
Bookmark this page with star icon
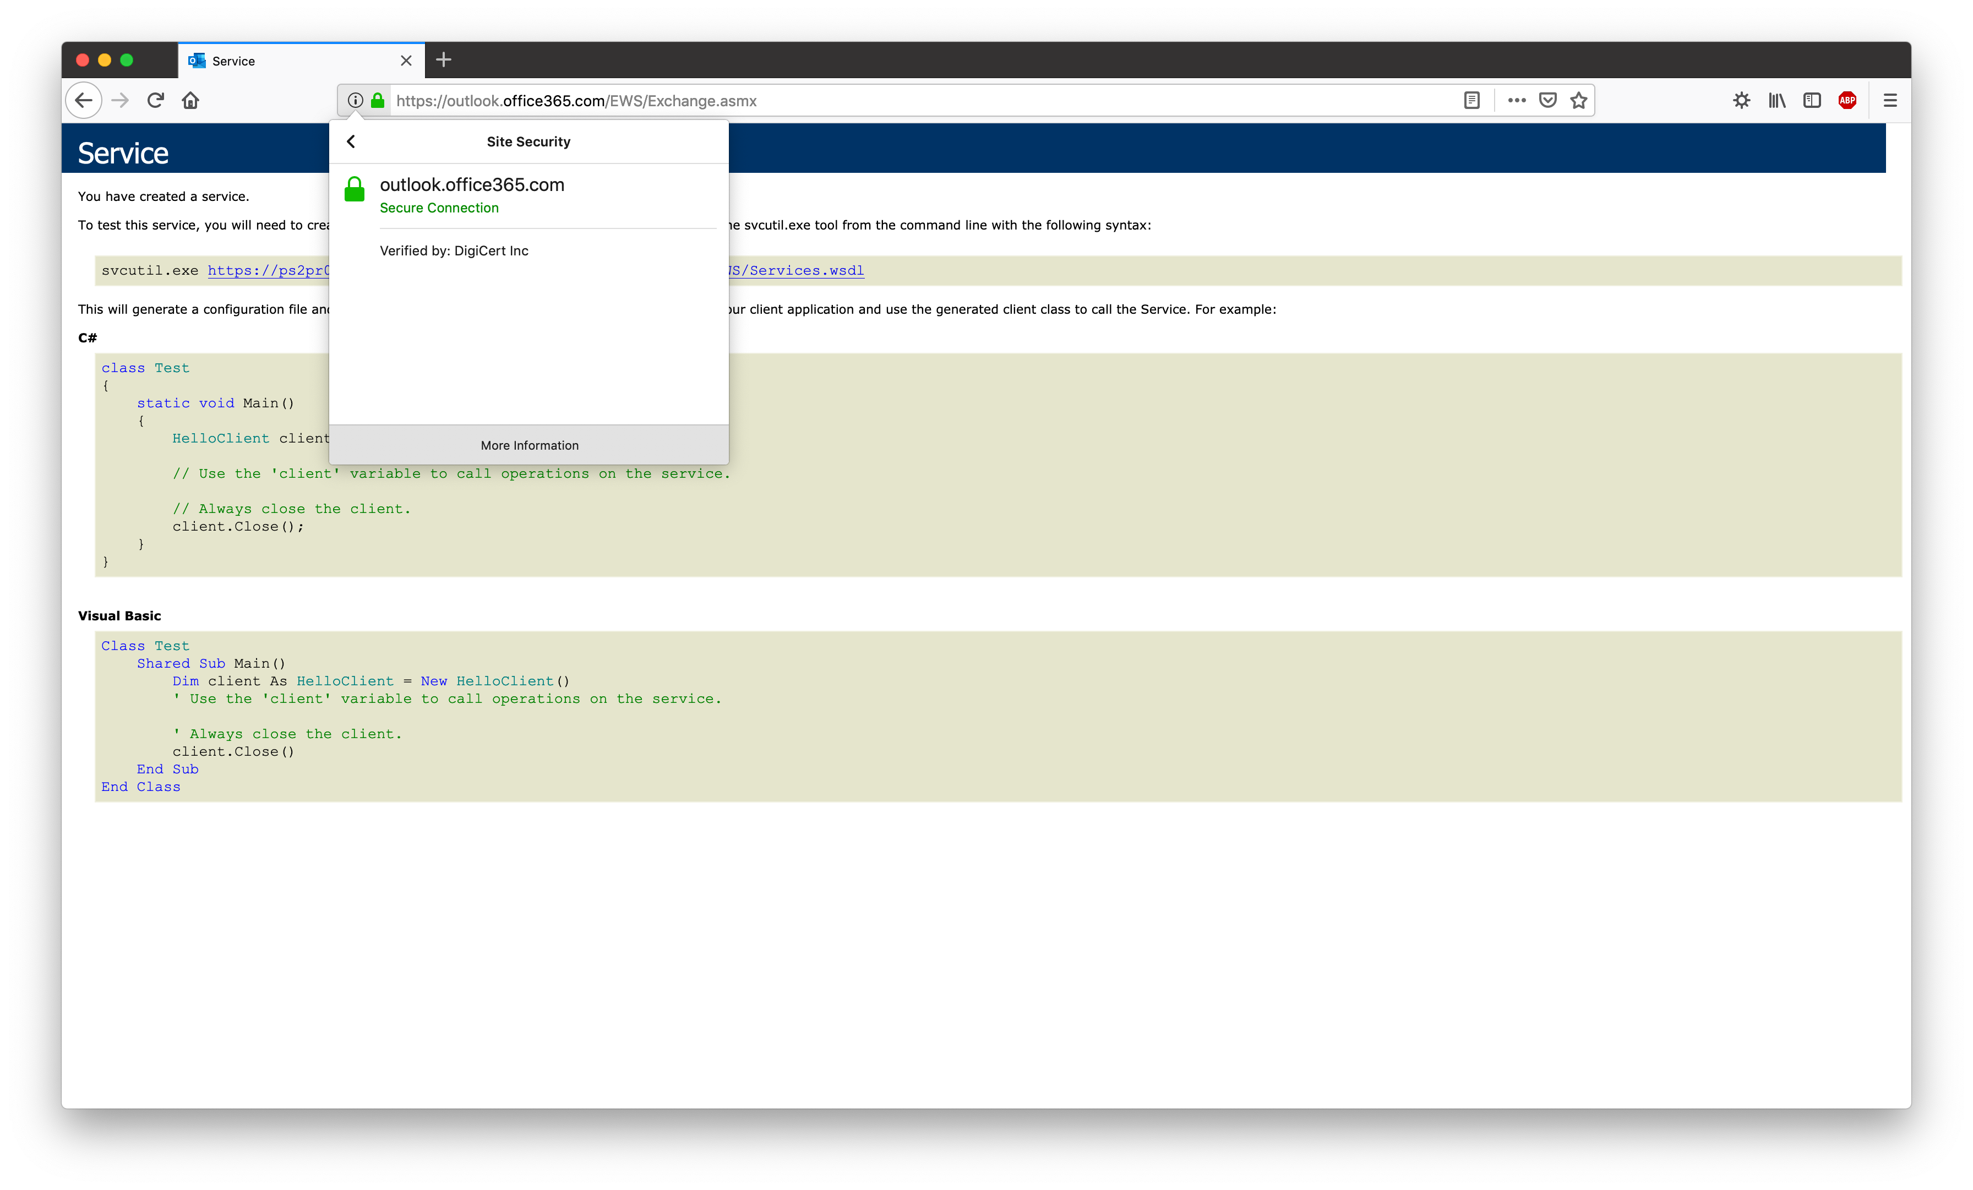point(1578,100)
